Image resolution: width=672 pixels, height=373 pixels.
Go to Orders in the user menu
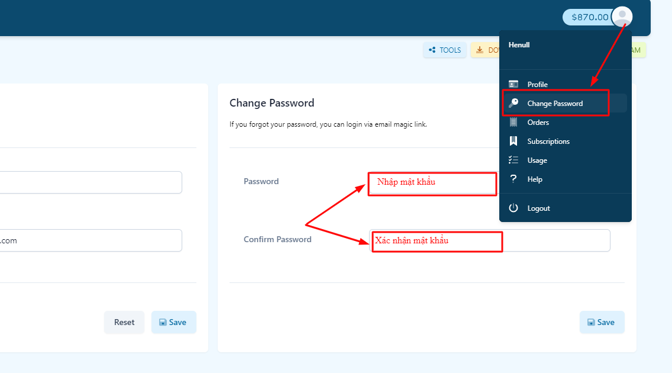click(538, 122)
